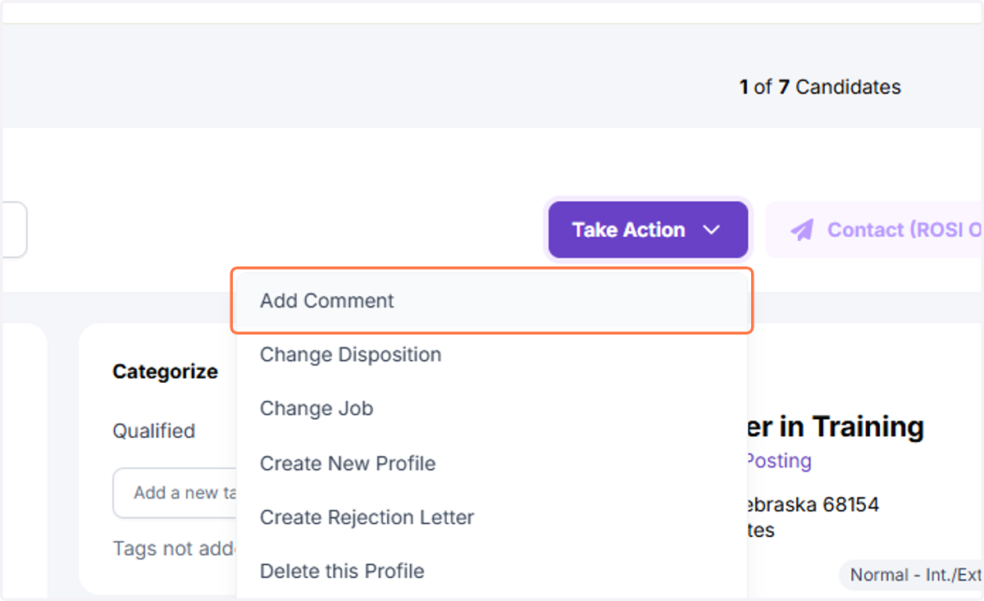Click the Categorize section heading
984x601 pixels.
(x=165, y=371)
